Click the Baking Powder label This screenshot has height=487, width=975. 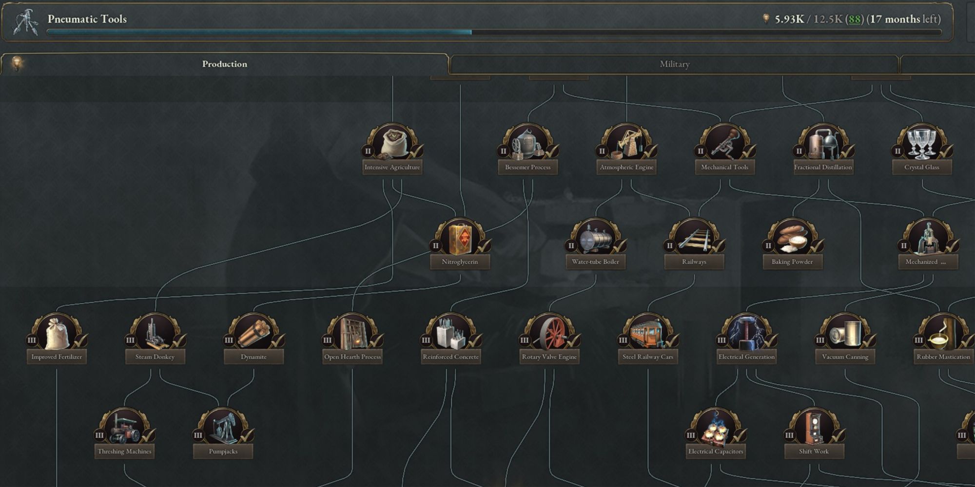point(792,262)
